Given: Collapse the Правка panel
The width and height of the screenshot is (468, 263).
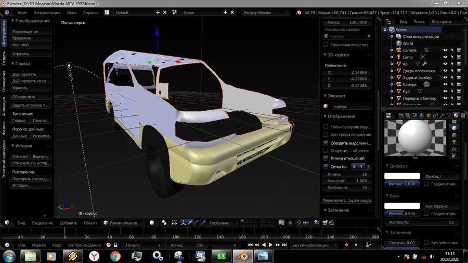Looking at the screenshot, I should point(13,63).
